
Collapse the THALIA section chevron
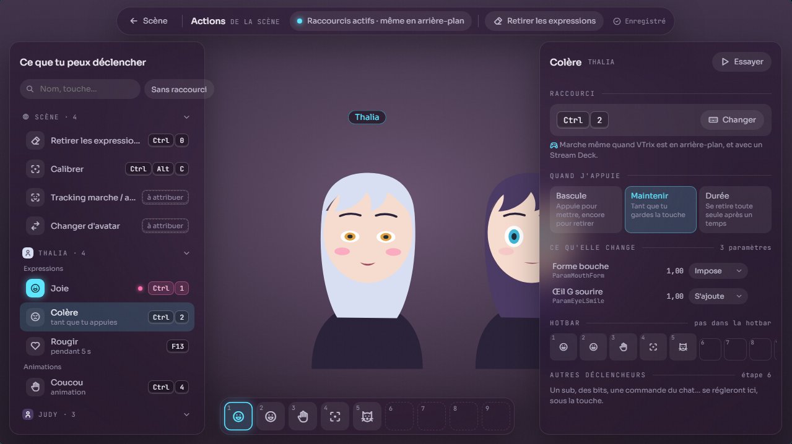click(x=186, y=253)
